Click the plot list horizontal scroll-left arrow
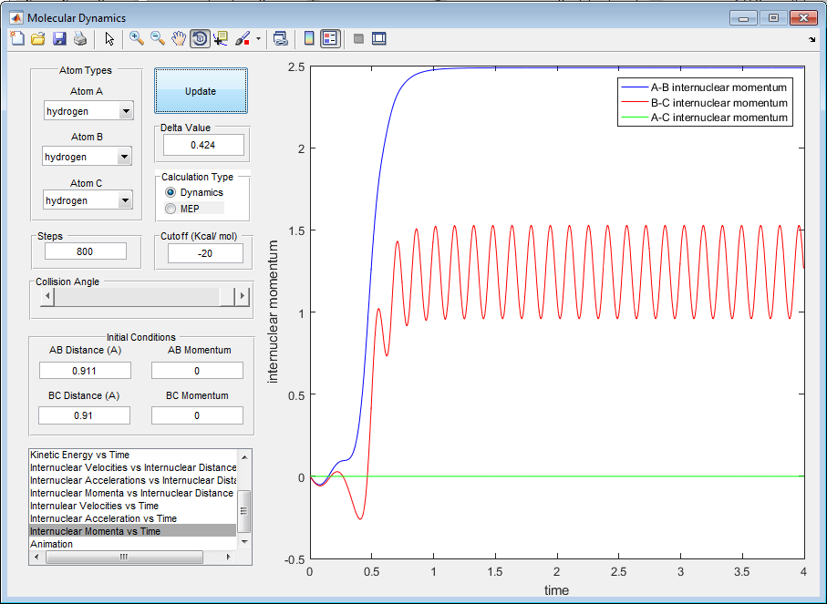 [x=36, y=557]
